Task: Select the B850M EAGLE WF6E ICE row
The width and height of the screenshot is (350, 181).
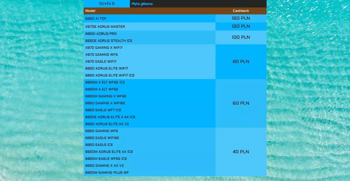Action: (x=150, y=159)
